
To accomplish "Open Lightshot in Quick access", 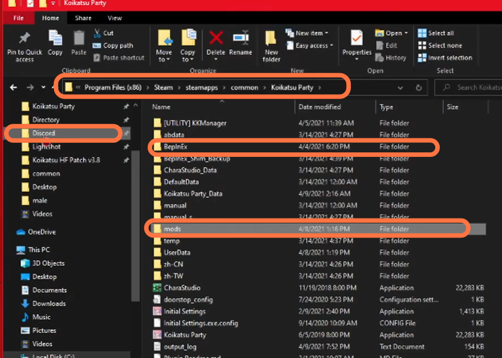I will point(47,147).
